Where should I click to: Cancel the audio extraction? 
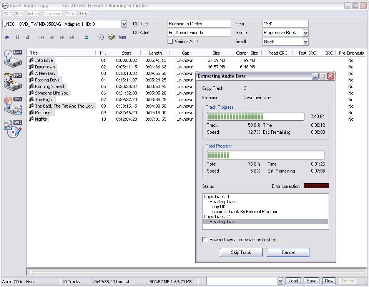click(288, 252)
